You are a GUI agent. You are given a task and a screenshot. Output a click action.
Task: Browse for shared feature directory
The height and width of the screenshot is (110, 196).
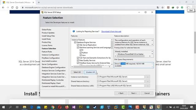[x=148, y=81]
